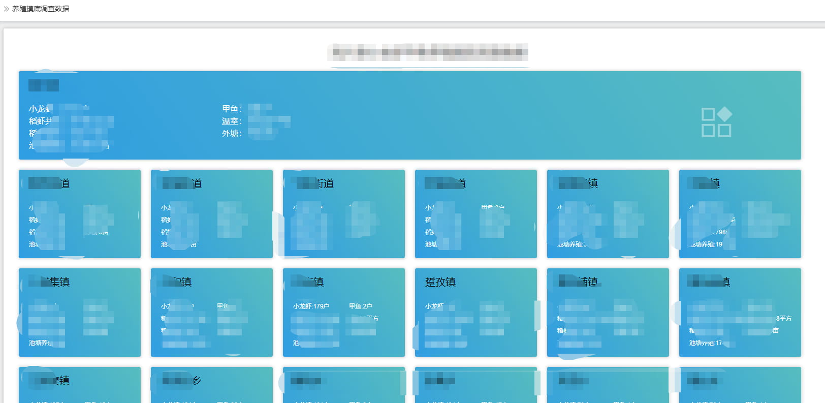
Task: Open the card showing 池塘养殖:17
Action: click(740, 312)
